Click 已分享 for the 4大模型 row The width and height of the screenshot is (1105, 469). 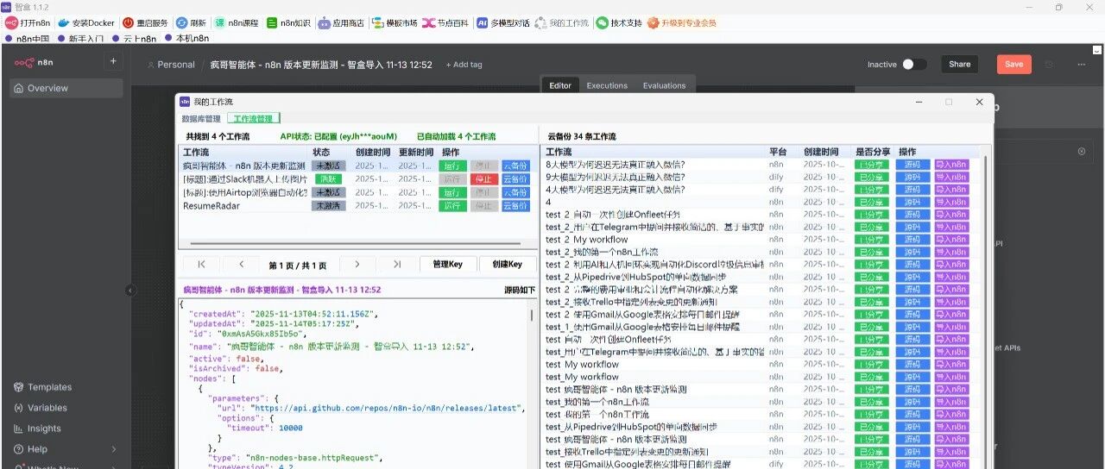pos(870,189)
